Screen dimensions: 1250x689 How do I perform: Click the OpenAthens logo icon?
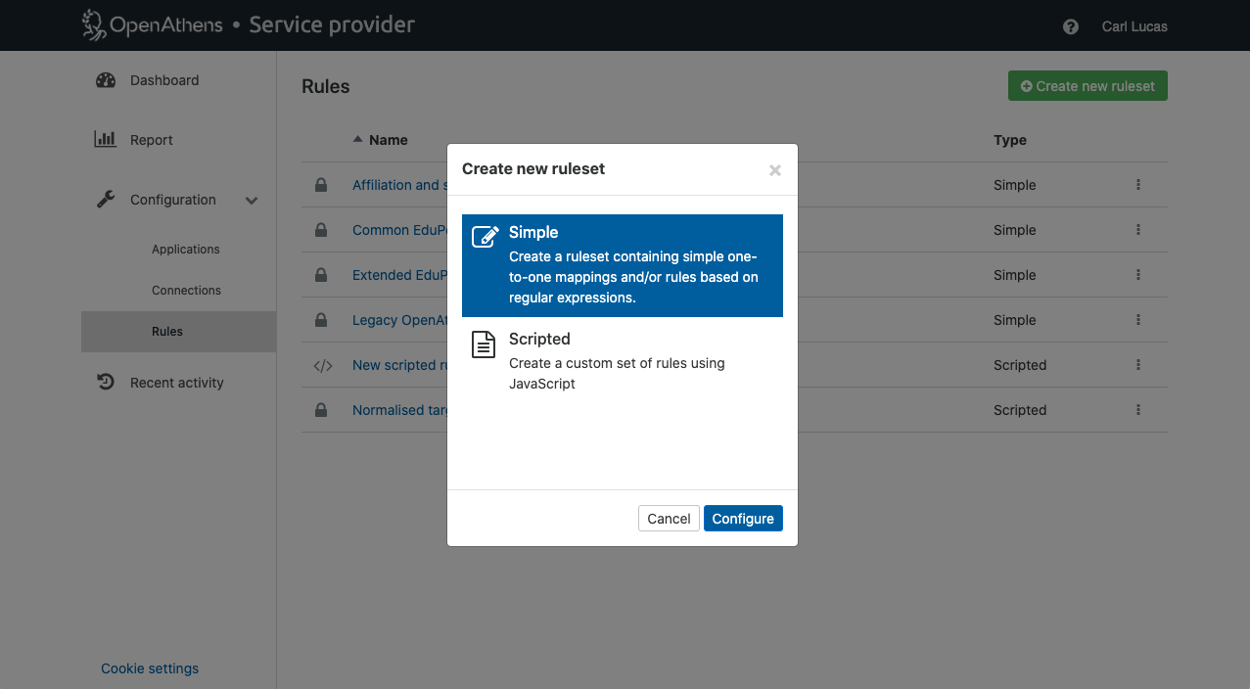point(94,25)
